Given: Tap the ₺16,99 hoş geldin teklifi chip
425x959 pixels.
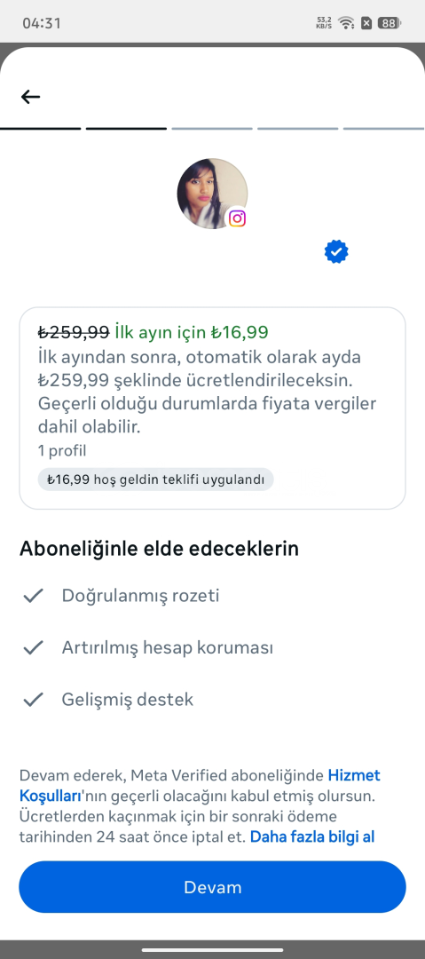Looking at the screenshot, I should pyautogui.click(x=155, y=479).
